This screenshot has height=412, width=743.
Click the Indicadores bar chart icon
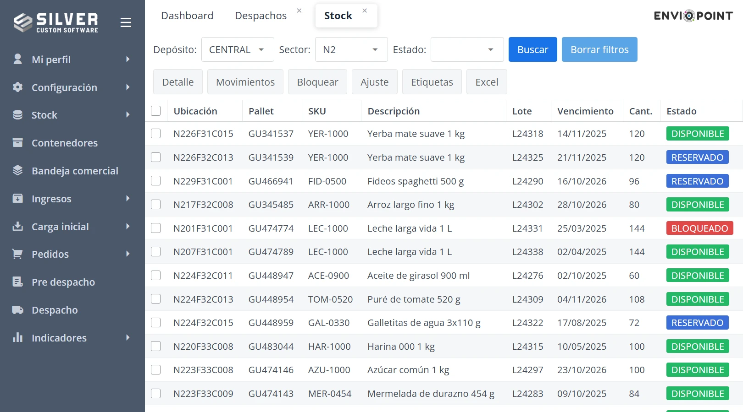17,337
